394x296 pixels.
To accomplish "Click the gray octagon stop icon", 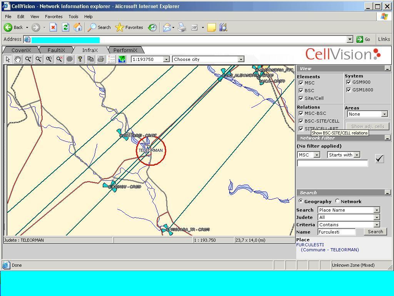I will coord(70,59).
